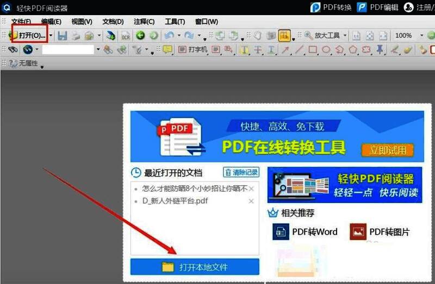This screenshot has height=284, width=435.
Task: Click the 清除记录 clear history button
Action: (x=241, y=172)
